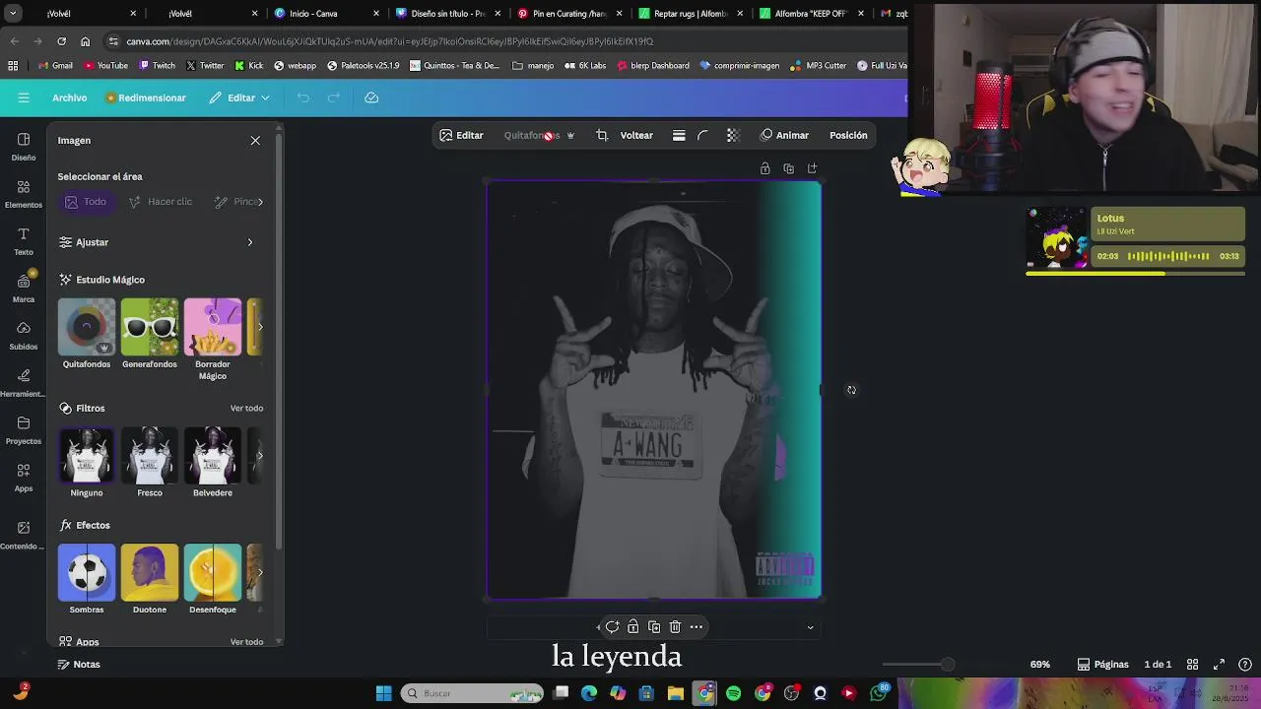Enter fullscreen presentation mode icon
Screen dimensions: 1261x709
click(1219, 665)
